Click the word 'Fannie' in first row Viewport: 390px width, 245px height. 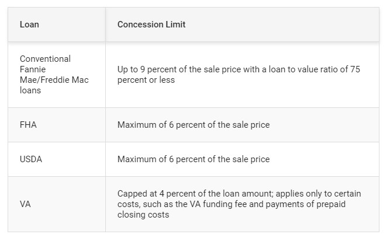pyautogui.click(x=33, y=69)
